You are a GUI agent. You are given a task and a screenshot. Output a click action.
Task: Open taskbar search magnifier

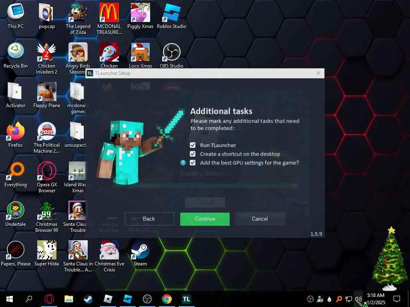pos(29,299)
